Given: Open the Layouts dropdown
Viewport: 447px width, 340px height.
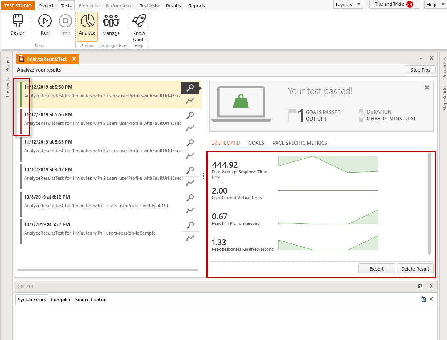Looking at the screenshot, I should point(348,5).
